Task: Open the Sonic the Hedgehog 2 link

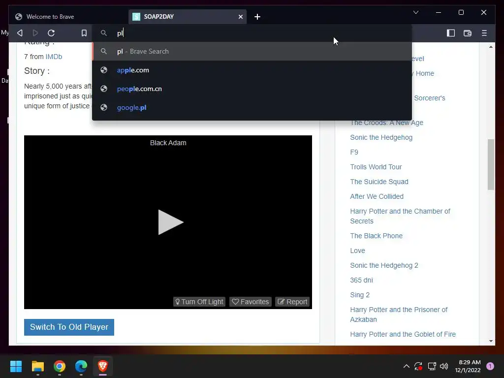Action: click(x=384, y=265)
